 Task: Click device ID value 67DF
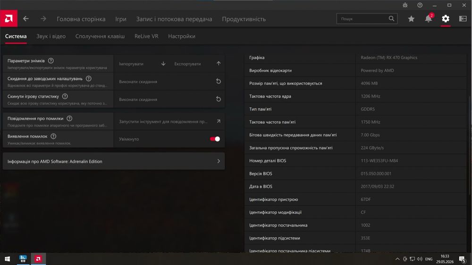pyautogui.click(x=365, y=199)
